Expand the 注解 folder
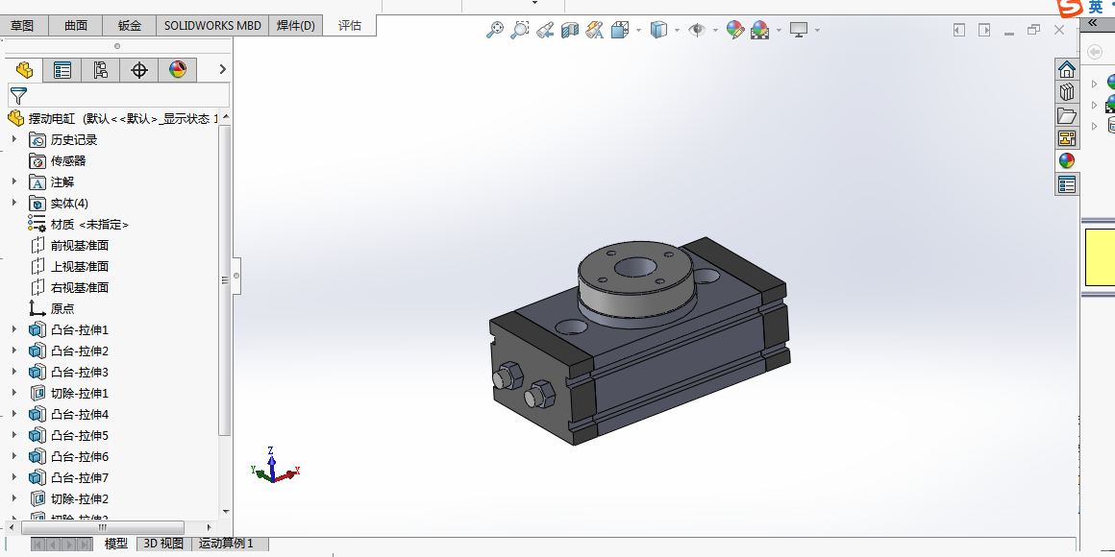Viewport: 1115px width, 557px height. (14, 182)
